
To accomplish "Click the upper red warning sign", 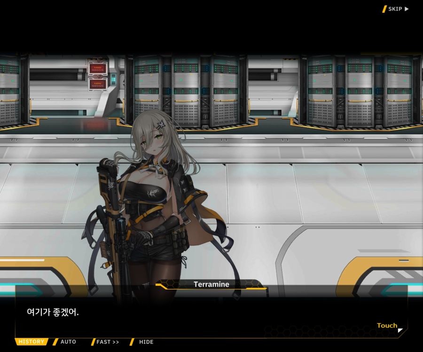I will click(98, 69).
